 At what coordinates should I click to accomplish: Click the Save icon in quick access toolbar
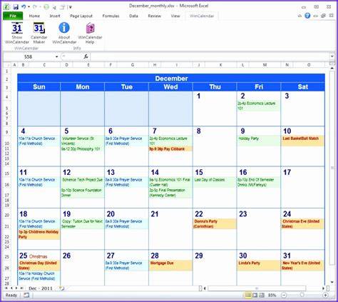[16, 7]
